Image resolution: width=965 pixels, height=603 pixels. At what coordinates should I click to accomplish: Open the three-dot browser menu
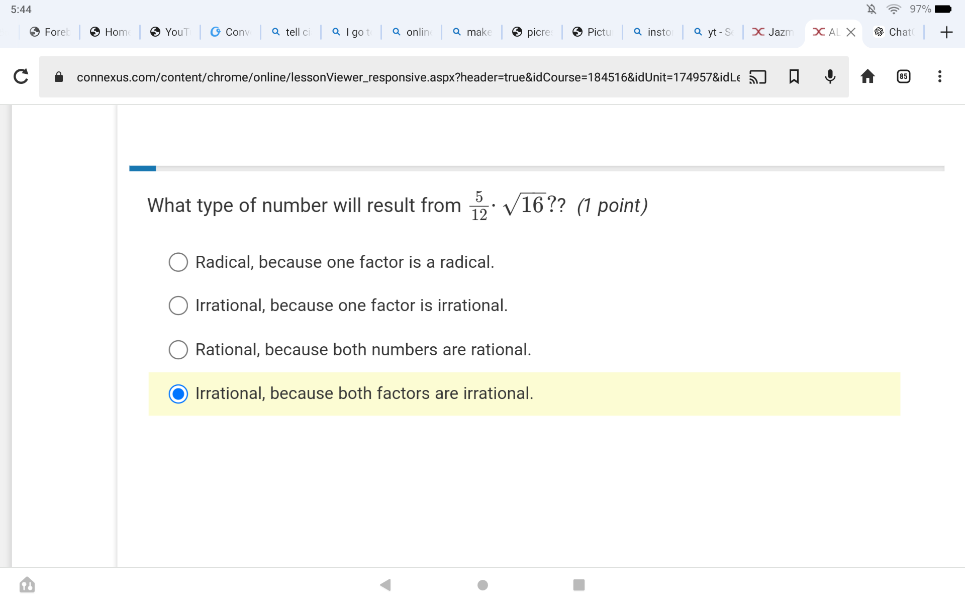(x=939, y=76)
